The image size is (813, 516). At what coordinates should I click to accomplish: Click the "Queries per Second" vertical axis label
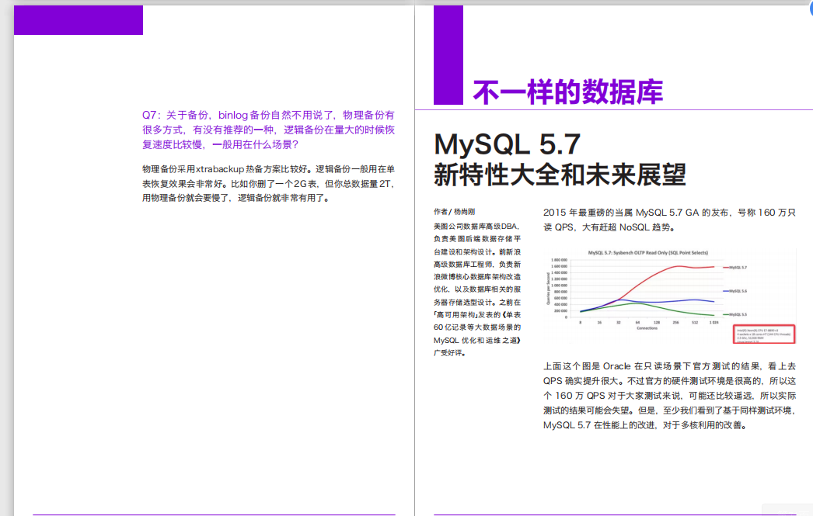point(548,289)
